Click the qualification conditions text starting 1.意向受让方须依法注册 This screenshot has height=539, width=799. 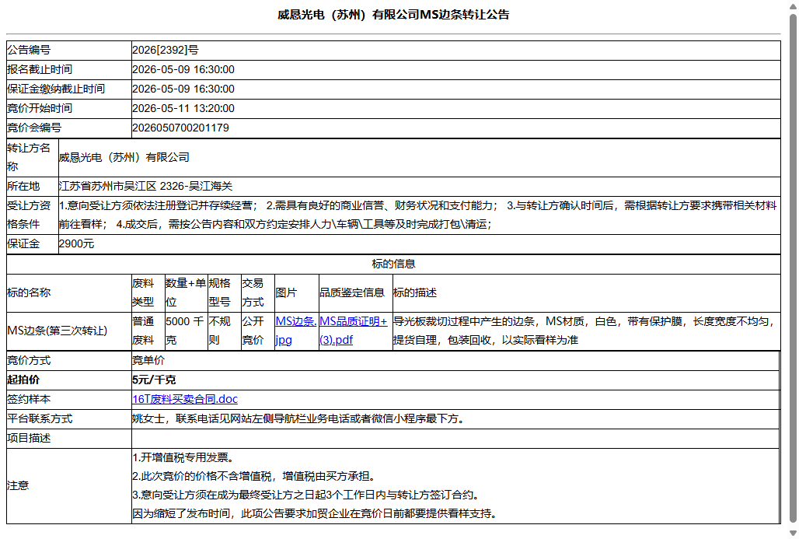coord(418,215)
